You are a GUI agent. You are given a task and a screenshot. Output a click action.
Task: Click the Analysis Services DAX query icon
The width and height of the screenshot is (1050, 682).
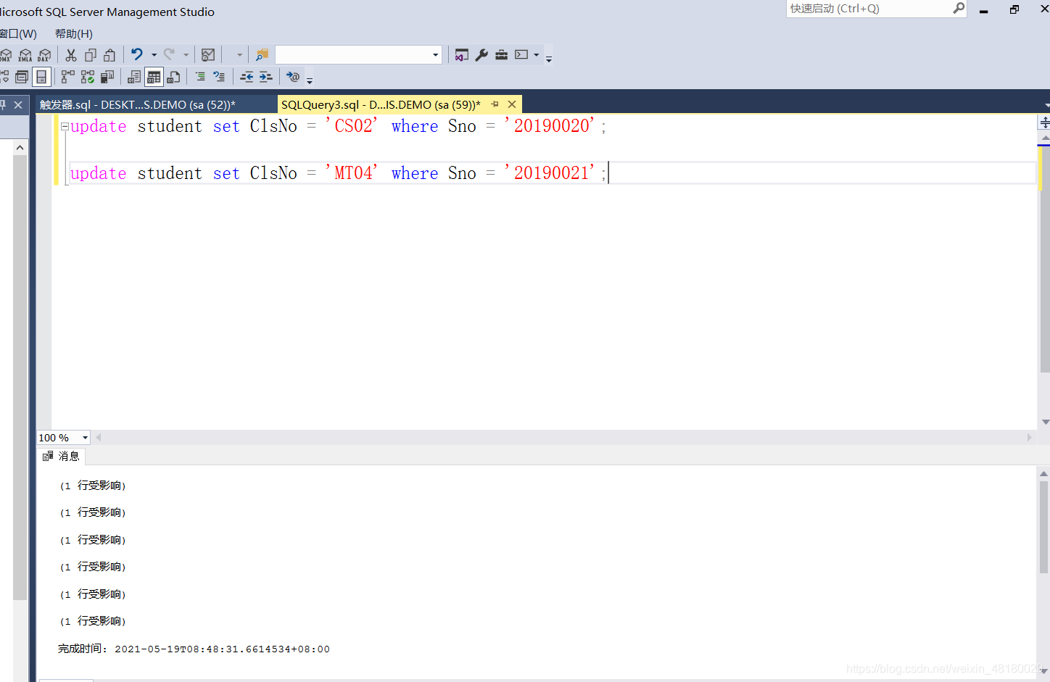44,55
